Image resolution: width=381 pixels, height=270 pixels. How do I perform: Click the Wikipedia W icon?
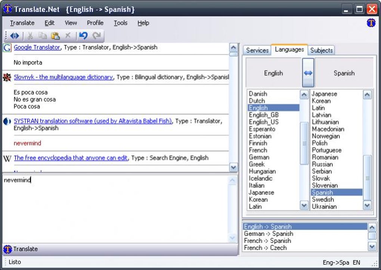click(7, 158)
